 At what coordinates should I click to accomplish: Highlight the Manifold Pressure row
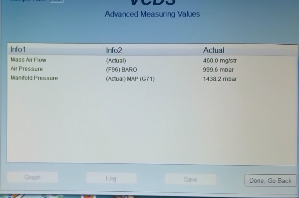(x=152, y=79)
